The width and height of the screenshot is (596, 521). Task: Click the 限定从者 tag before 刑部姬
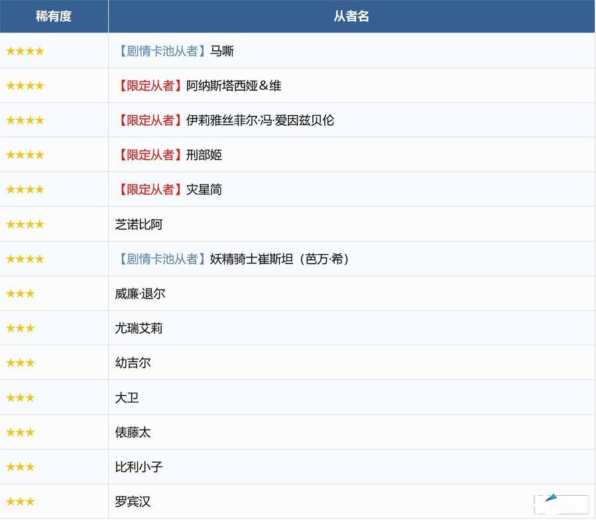[x=150, y=155]
